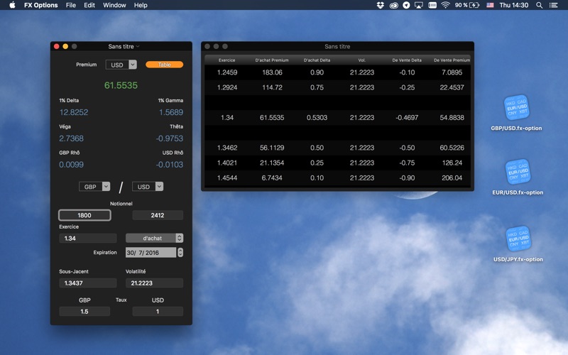
Task: Open the GBP base currency dropdown
Action: tap(94, 187)
